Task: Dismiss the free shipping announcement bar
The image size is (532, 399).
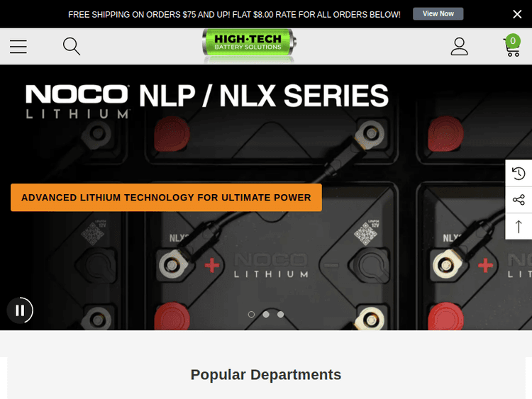Action: [517, 14]
